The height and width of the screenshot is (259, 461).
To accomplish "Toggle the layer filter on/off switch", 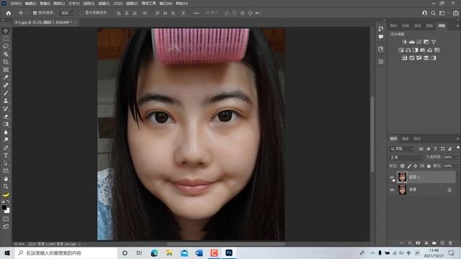I will [458, 147].
